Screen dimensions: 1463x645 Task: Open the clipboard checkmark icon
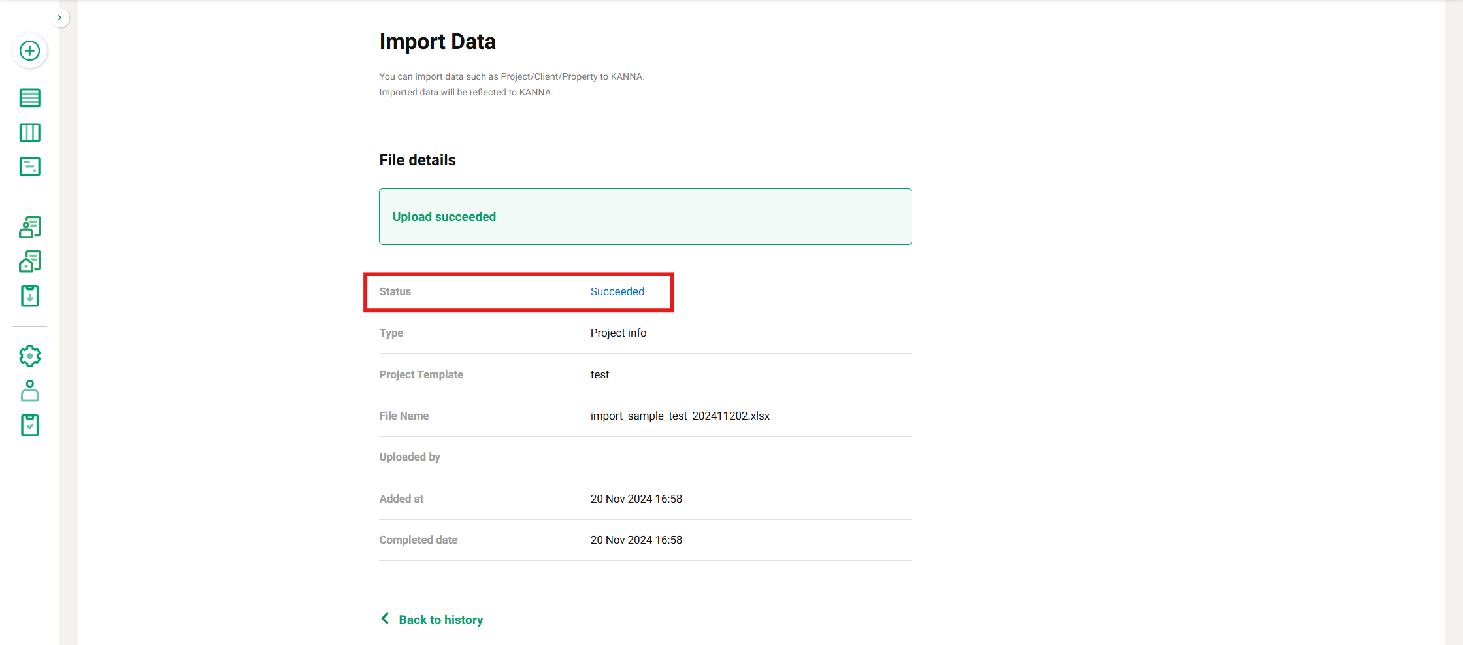(x=30, y=425)
